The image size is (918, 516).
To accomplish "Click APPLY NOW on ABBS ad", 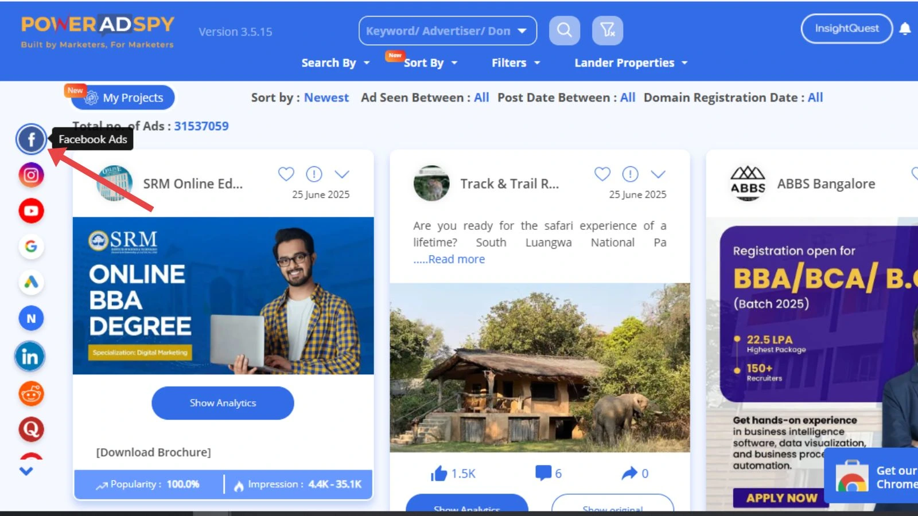I will tap(781, 498).
